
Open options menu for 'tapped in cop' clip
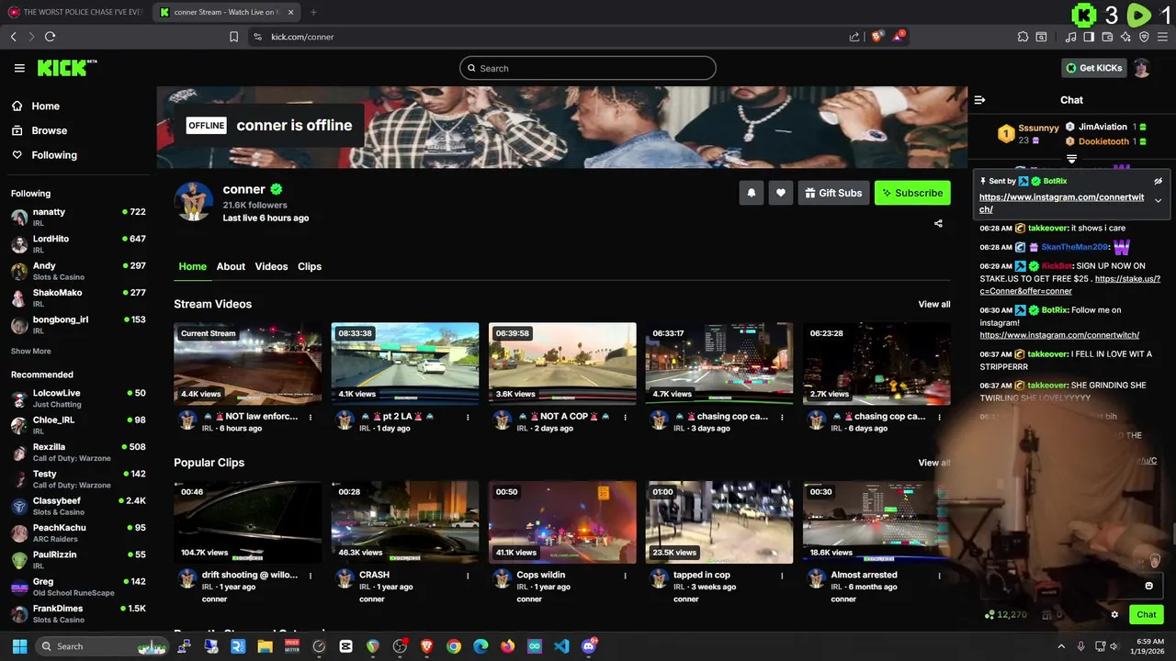782,576
